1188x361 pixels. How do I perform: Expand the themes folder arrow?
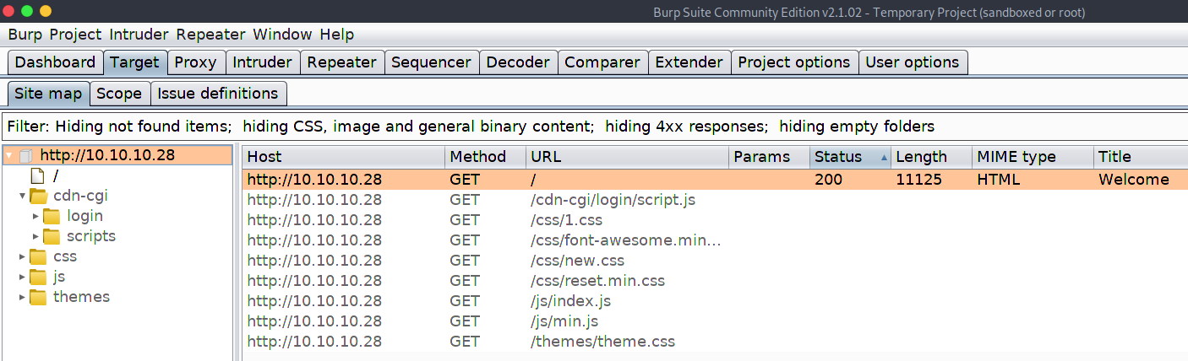22,297
